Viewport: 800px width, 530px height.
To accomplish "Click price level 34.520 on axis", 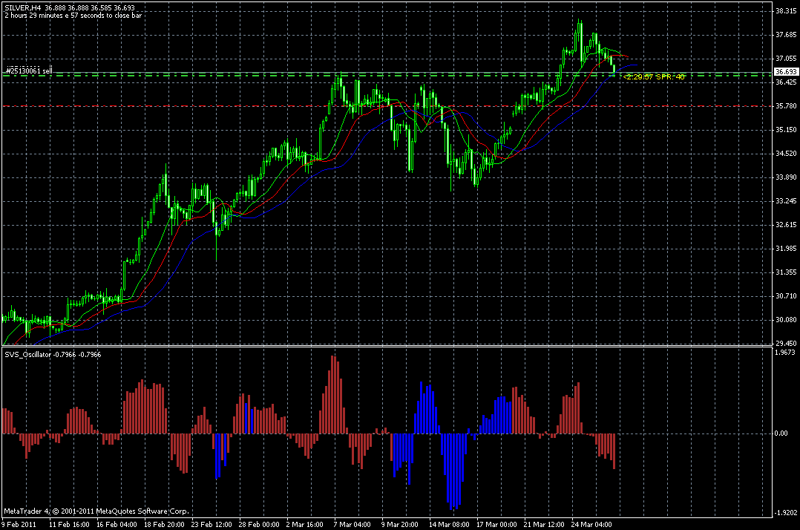I will [x=786, y=153].
